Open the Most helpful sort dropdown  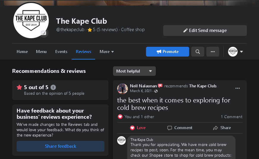(x=134, y=71)
